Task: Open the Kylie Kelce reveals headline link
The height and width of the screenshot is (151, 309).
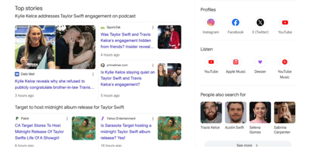Action: tap(54, 84)
